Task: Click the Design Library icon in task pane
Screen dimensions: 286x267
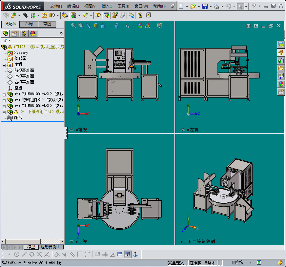Action: [x=281, y=60]
